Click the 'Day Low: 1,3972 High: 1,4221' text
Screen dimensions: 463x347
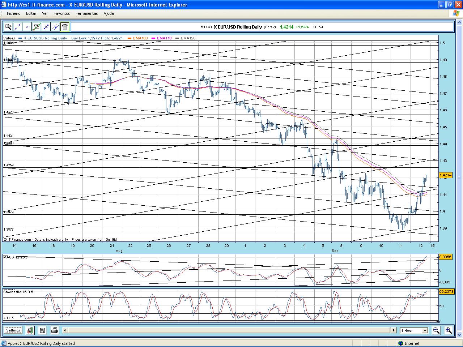pyautogui.click(x=97, y=38)
